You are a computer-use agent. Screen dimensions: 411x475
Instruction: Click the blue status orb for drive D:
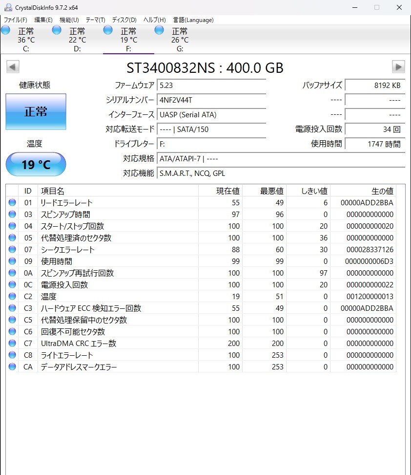(x=57, y=30)
